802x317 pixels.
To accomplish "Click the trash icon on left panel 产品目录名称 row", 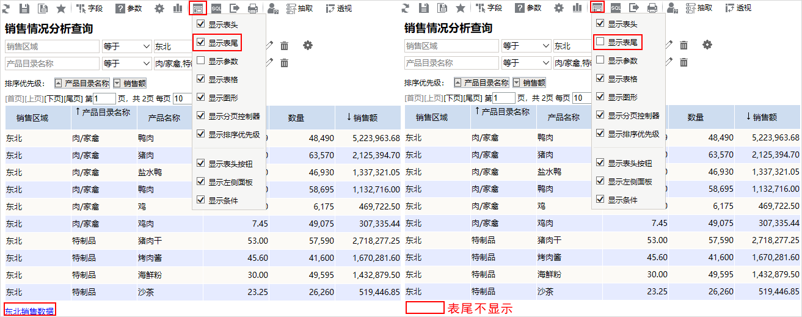I will (x=284, y=62).
